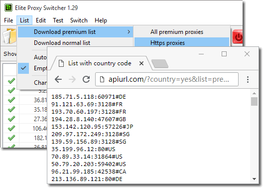
Task: Click proxy line 194.28.8.140:47607#GB
Action: pyautogui.click(x=89, y=119)
